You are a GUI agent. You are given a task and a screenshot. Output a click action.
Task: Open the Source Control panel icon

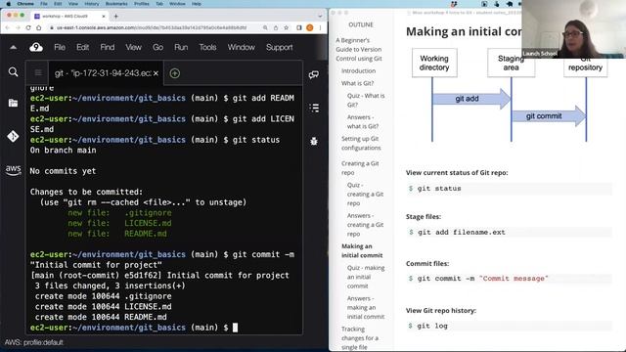[x=13, y=136]
